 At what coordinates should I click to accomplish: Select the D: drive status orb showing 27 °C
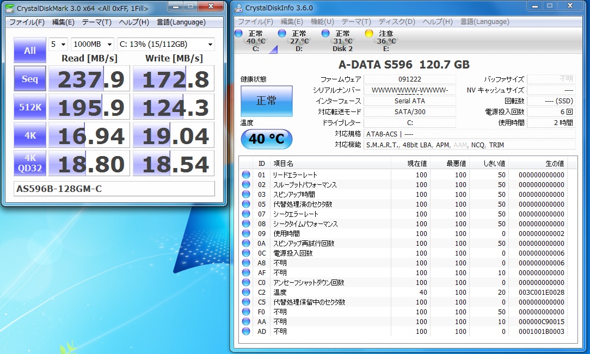[282, 34]
